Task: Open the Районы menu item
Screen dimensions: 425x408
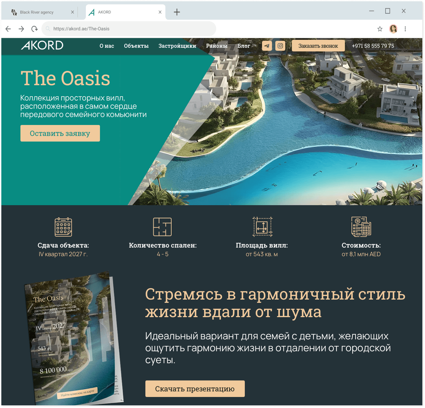Action: [x=217, y=46]
